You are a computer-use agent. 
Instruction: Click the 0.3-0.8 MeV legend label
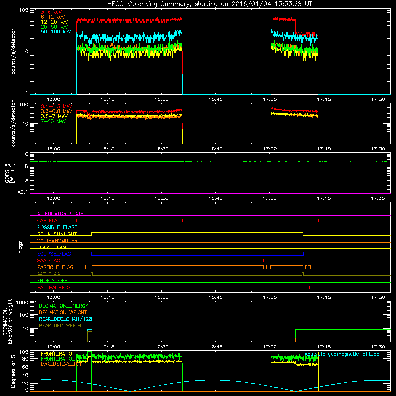56,111
